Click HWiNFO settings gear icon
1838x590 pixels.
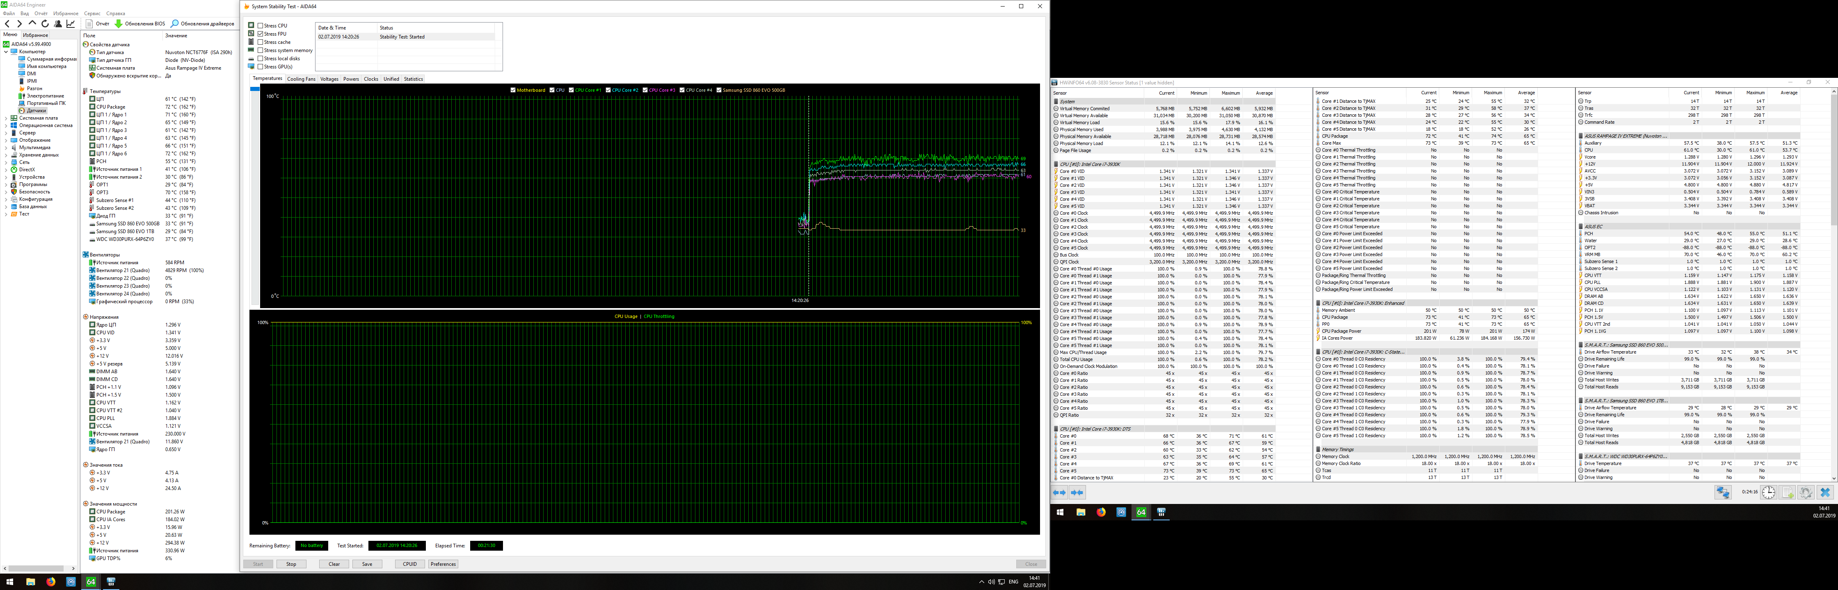[1806, 492]
